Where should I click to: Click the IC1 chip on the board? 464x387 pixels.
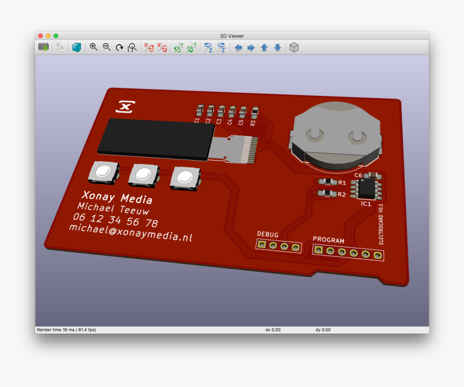[x=367, y=188]
